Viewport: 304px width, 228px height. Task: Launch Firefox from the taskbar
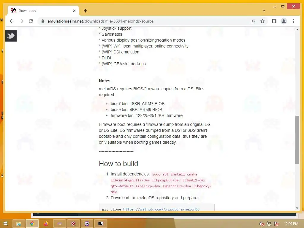(x=46, y=224)
